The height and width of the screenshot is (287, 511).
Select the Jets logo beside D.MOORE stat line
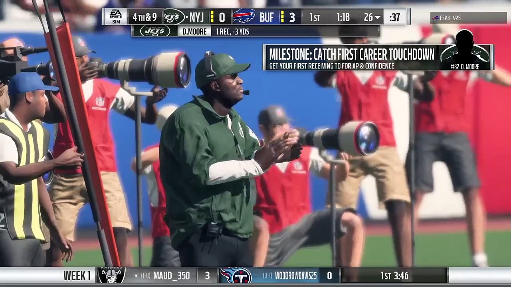coord(155,31)
